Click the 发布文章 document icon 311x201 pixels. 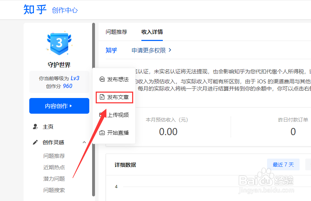coord(102,97)
